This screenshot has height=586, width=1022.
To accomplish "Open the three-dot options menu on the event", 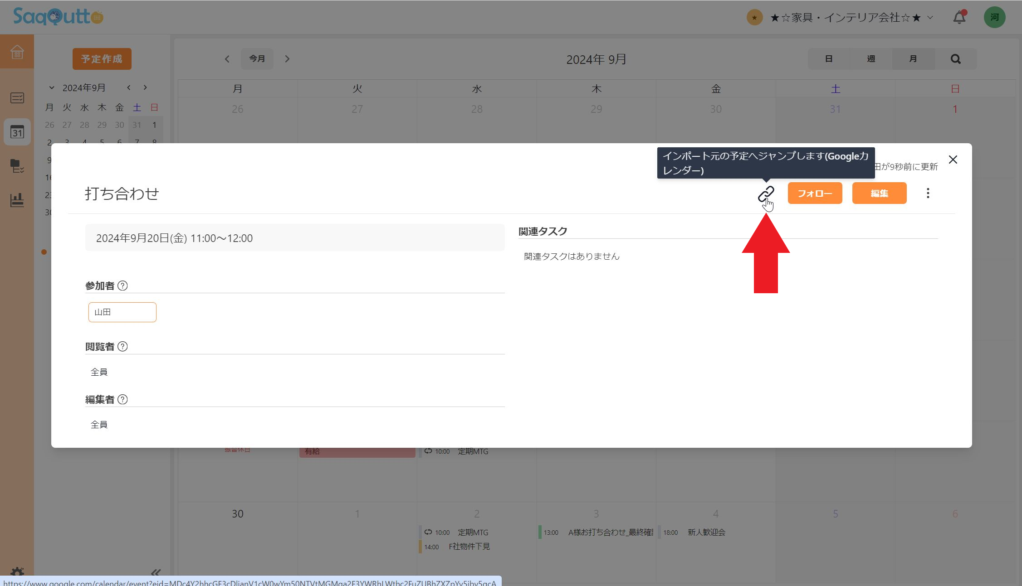I will 928,193.
